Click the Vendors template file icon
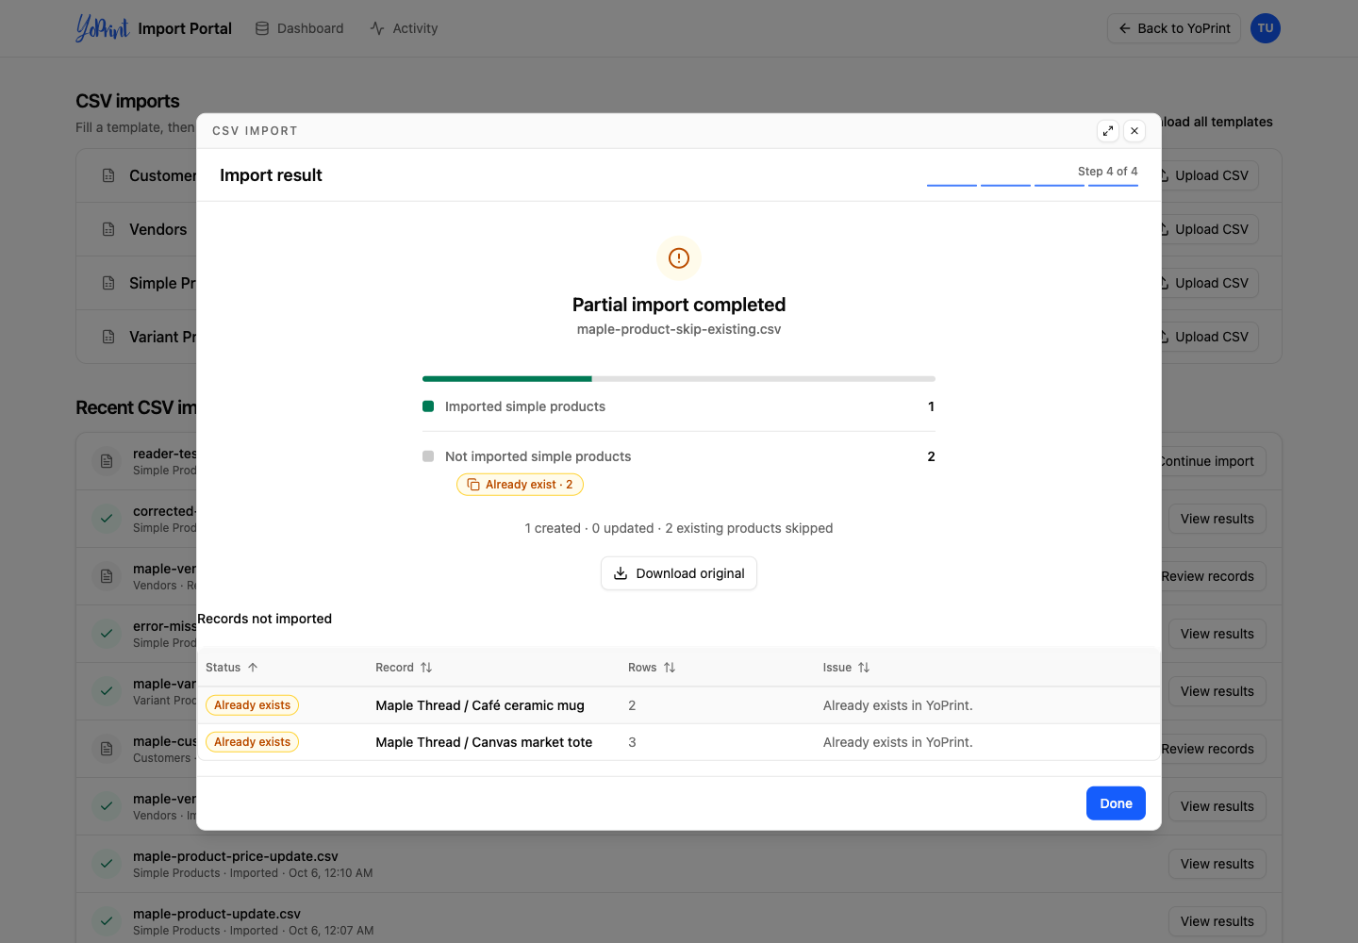The height and width of the screenshot is (943, 1358). click(x=108, y=229)
